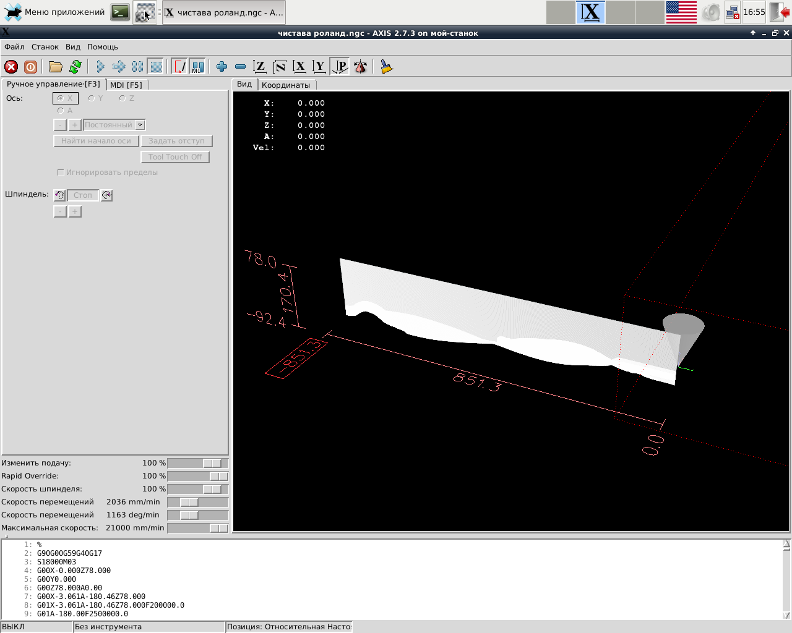Reload the current file
Image resolution: width=792 pixels, height=633 pixels.
(x=75, y=67)
